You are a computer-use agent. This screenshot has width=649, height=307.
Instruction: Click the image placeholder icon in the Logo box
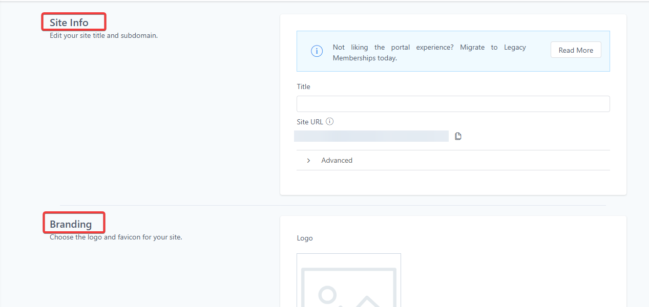(349, 287)
